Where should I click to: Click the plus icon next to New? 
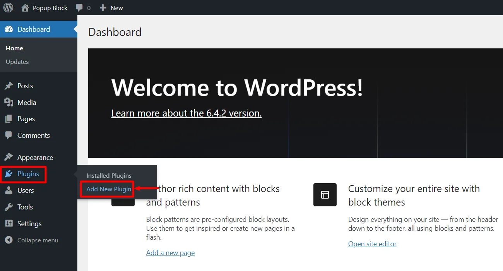[x=103, y=8]
